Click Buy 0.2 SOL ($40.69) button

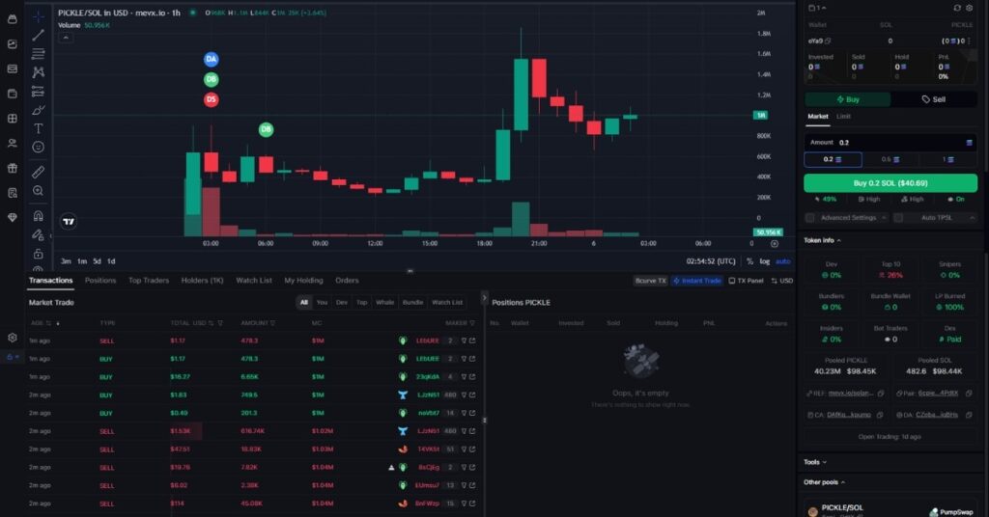[x=890, y=183]
